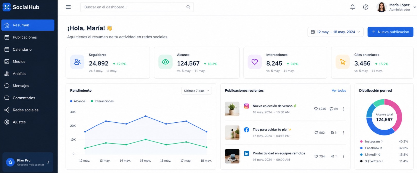
Task: Click the pink Instagram legend dot
Action: point(361,141)
